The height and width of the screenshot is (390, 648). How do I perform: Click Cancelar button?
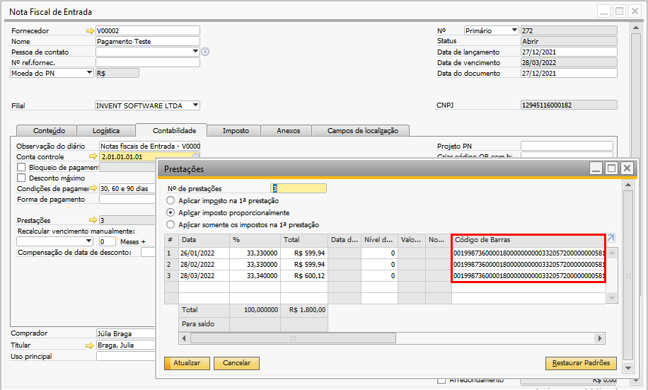point(236,363)
